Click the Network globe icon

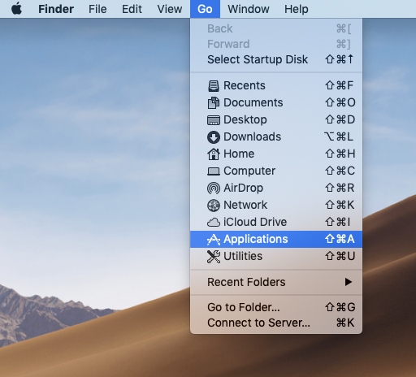click(x=214, y=206)
